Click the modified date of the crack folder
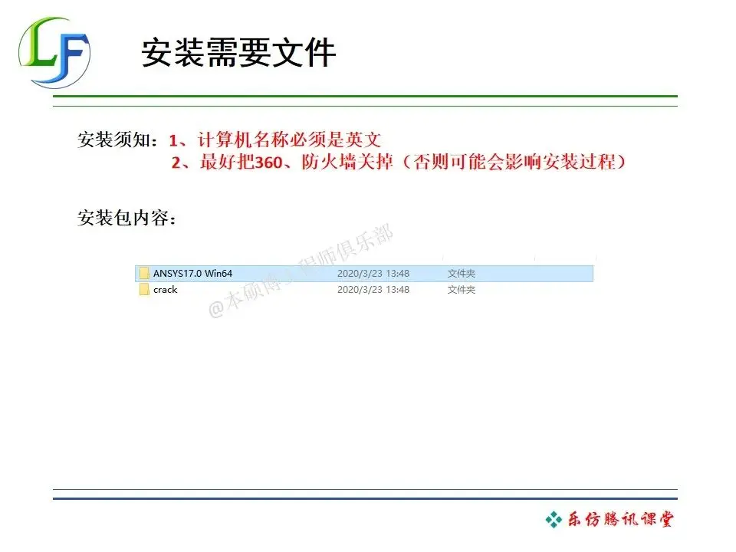Image resolution: width=736 pixels, height=552 pixels. [x=373, y=290]
